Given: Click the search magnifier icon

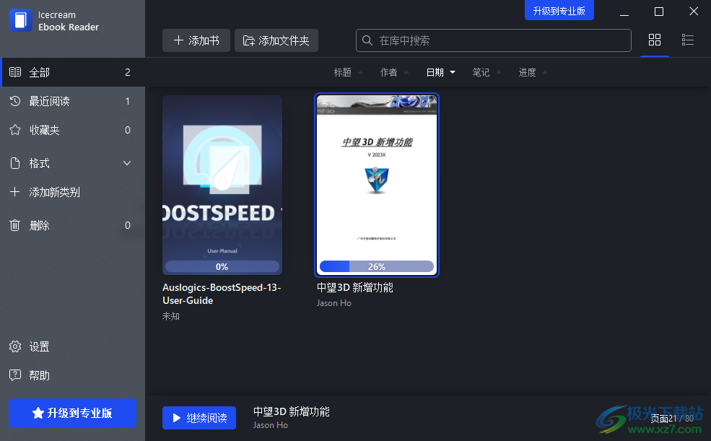Looking at the screenshot, I should 367,40.
